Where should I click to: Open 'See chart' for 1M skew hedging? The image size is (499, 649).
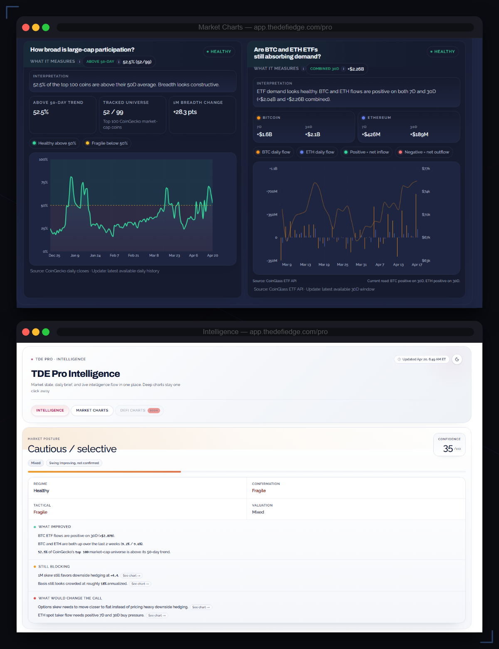[x=131, y=576]
